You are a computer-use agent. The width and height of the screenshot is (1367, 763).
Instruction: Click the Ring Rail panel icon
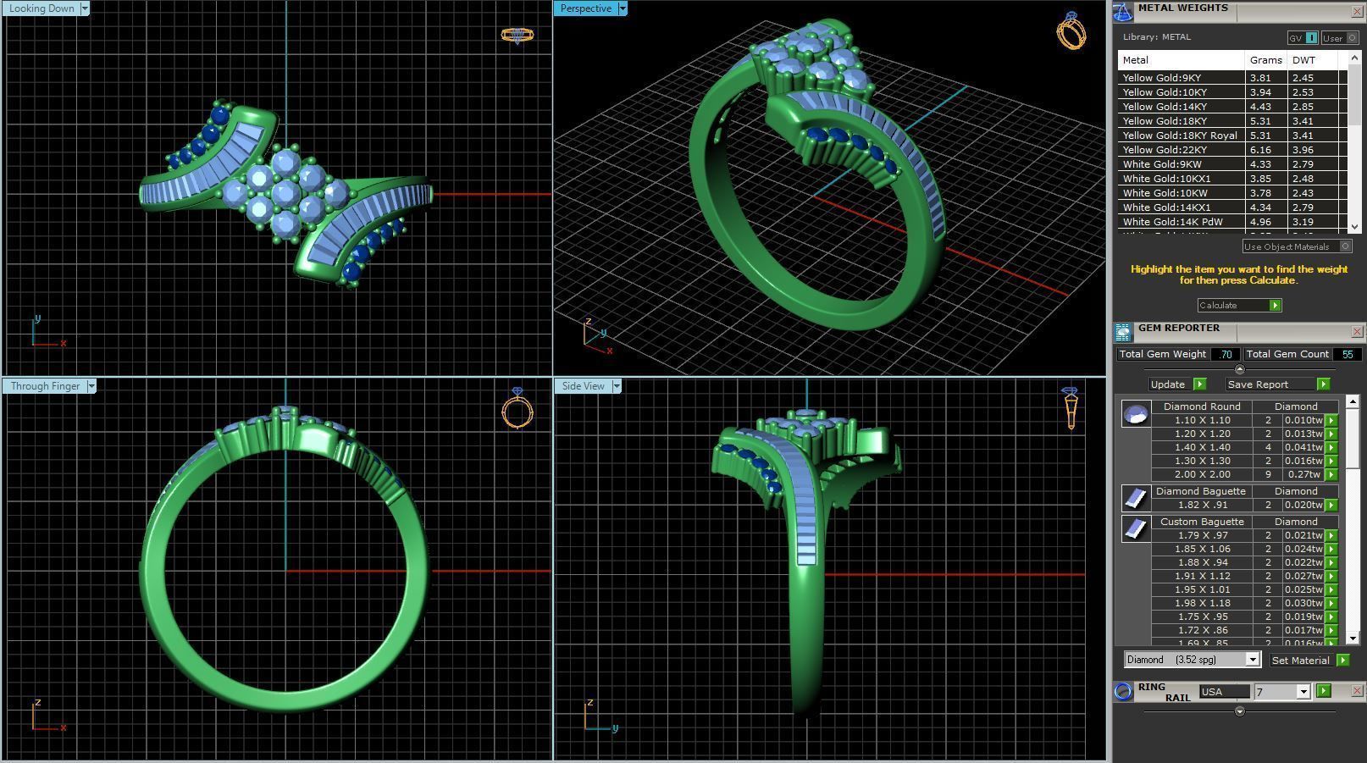tap(1123, 691)
